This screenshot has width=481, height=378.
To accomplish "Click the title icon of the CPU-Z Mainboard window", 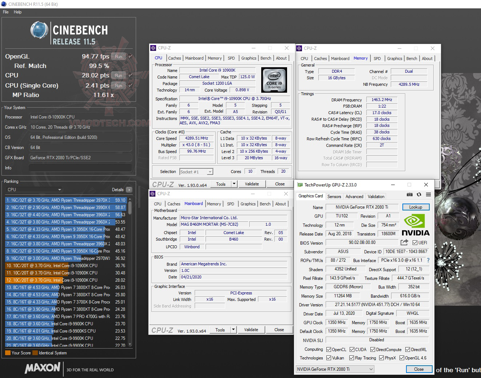I will click(x=153, y=194).
